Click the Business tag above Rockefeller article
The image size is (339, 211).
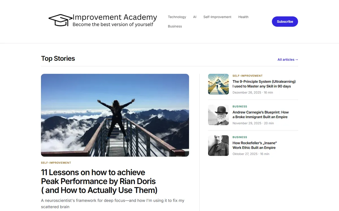(x=240, y=137)
